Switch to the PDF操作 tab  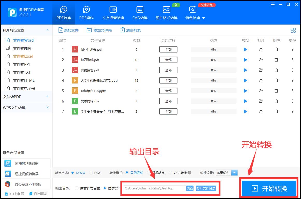click(x=86, y=12)
